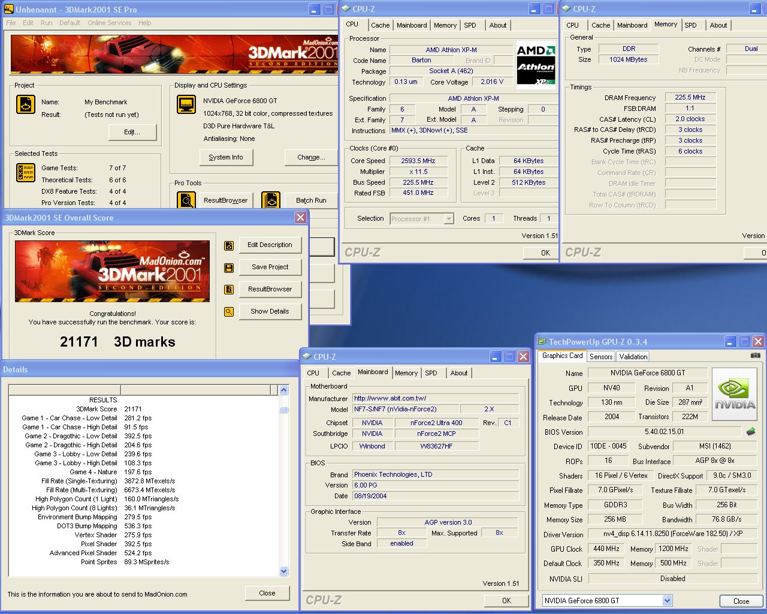Click the Edit... button under Project
This screenshot has height=614, width=767.
point(132,132)
